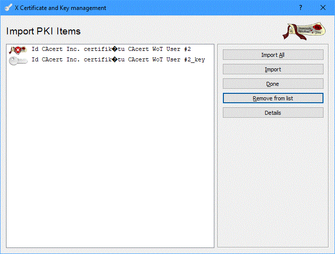Image resolution: width=335 pixels, height=254 pixels.
Task: Click the key app icon in title bar
Action: tap(8, 7)
